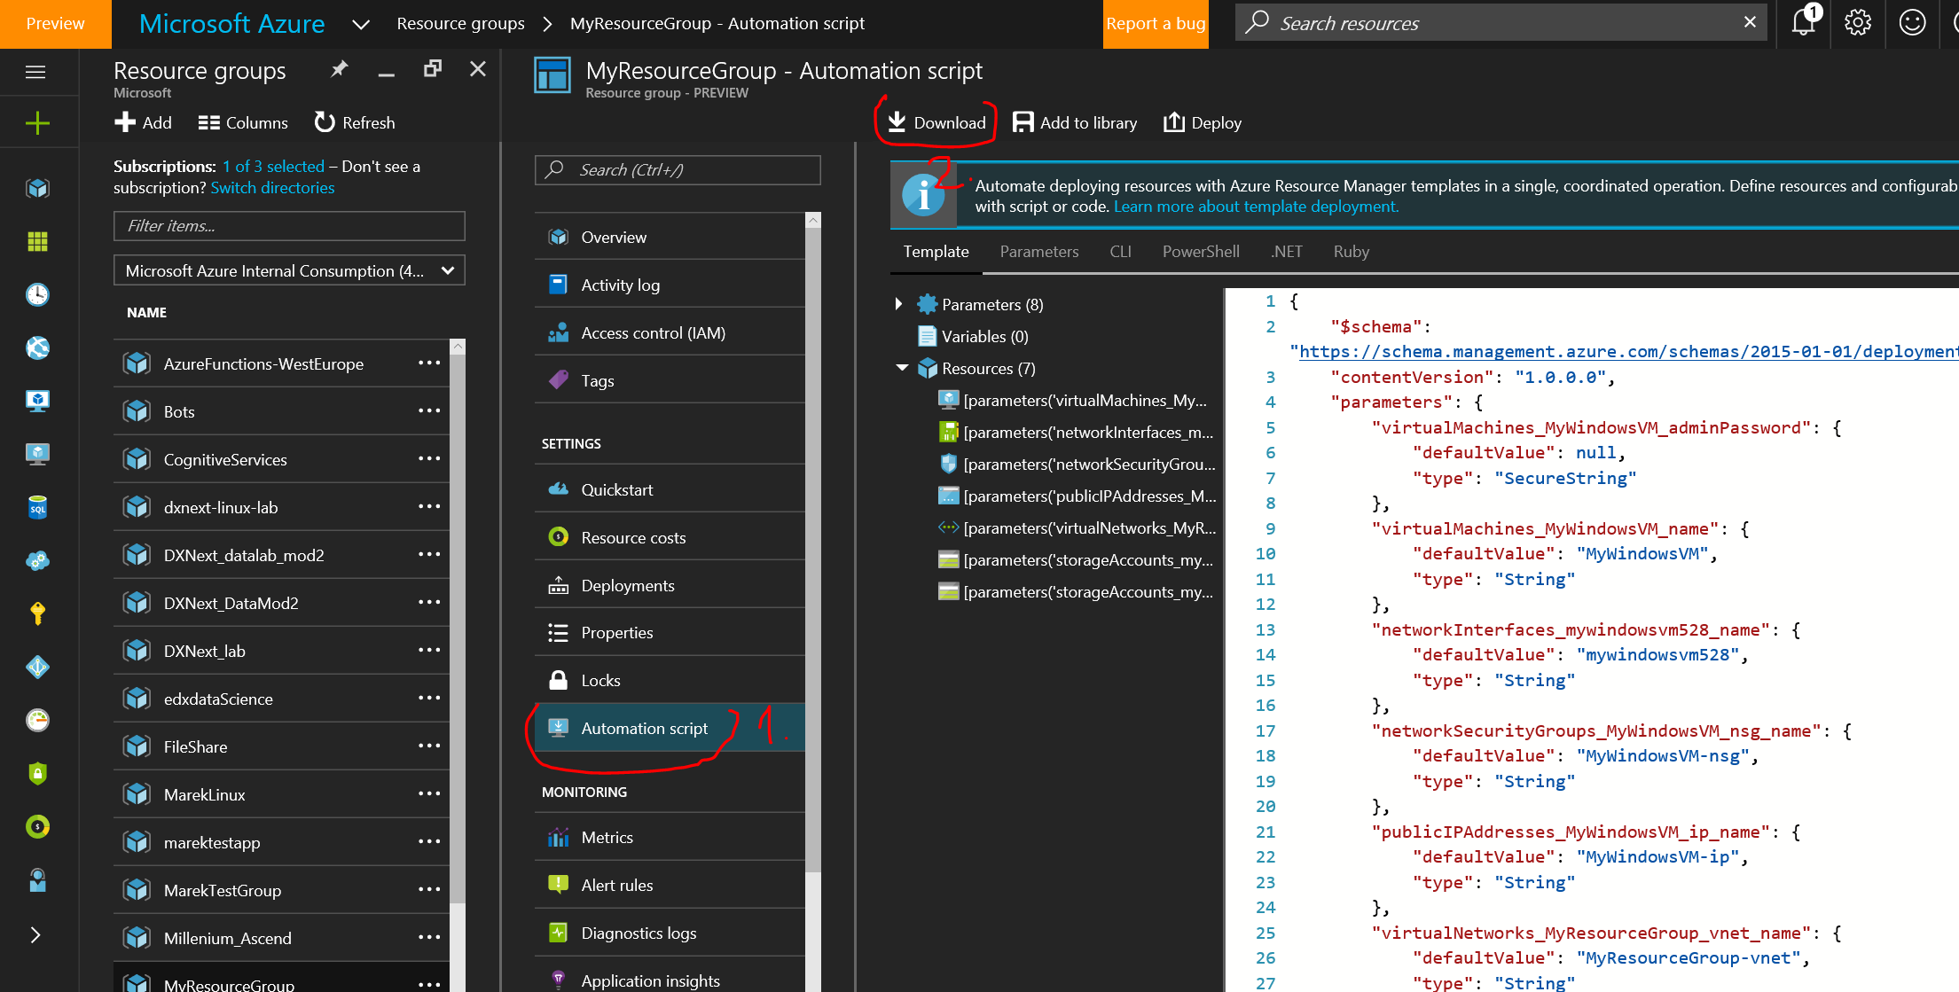Open the key vault sidebar icon
The height and width of the screenshot is (992, 1959).
pos(37,613)
